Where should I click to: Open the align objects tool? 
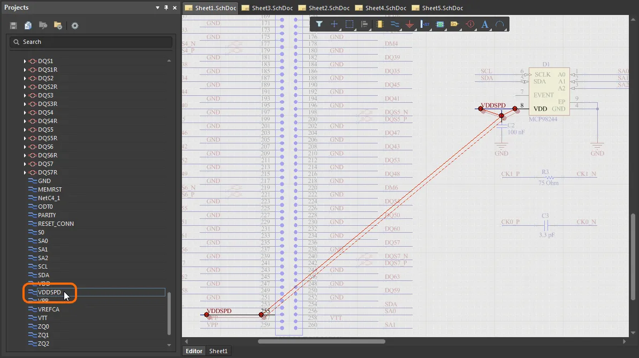[364, 24]
